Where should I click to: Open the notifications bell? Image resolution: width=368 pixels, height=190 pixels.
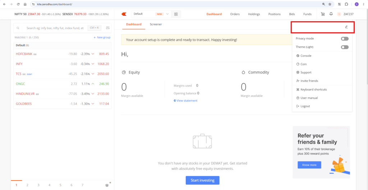[331, 14]
